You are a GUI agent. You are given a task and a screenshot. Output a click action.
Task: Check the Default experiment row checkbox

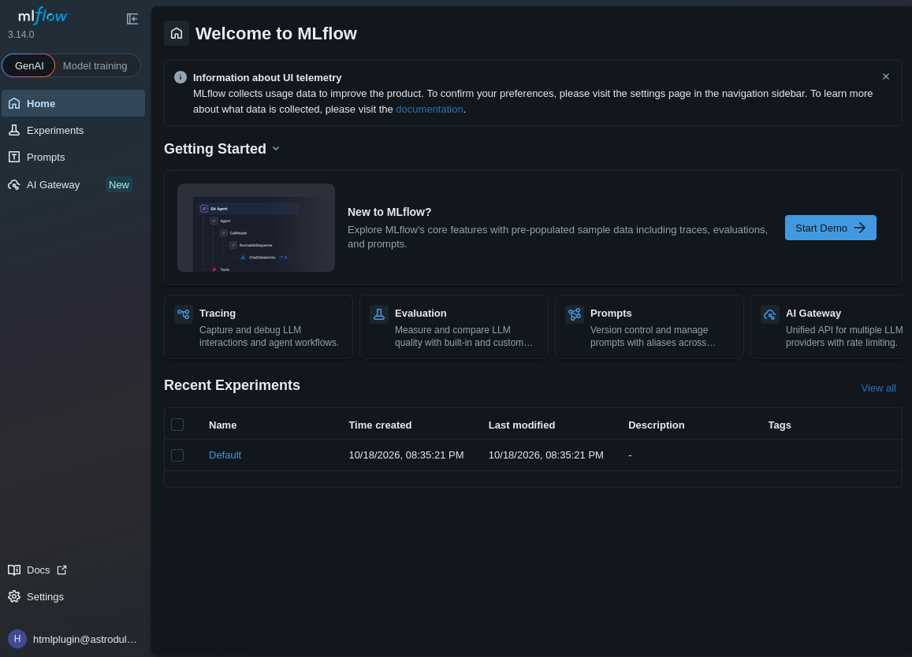coord(177,455)
